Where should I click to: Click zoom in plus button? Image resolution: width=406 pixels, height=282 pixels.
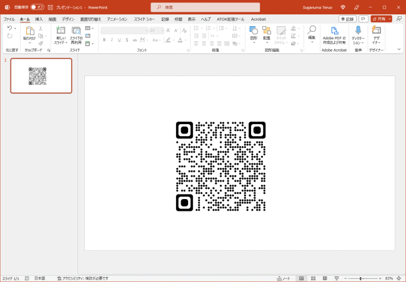[x=379, y=278]
